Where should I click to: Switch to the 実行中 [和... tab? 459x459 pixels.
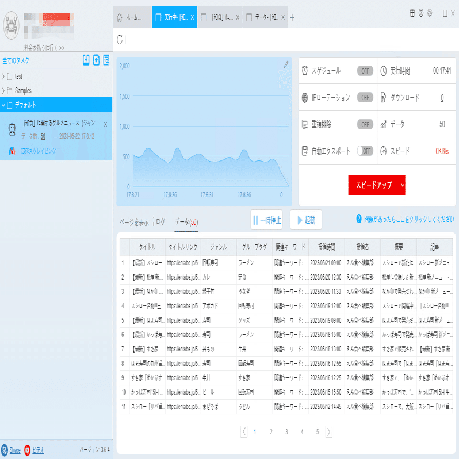174,17
